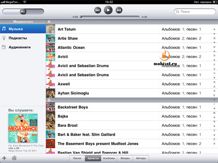Image resolution: width=218 pixels, height=163 pixels.
Task: Open artist Bajka
Action: pos(132,116)
